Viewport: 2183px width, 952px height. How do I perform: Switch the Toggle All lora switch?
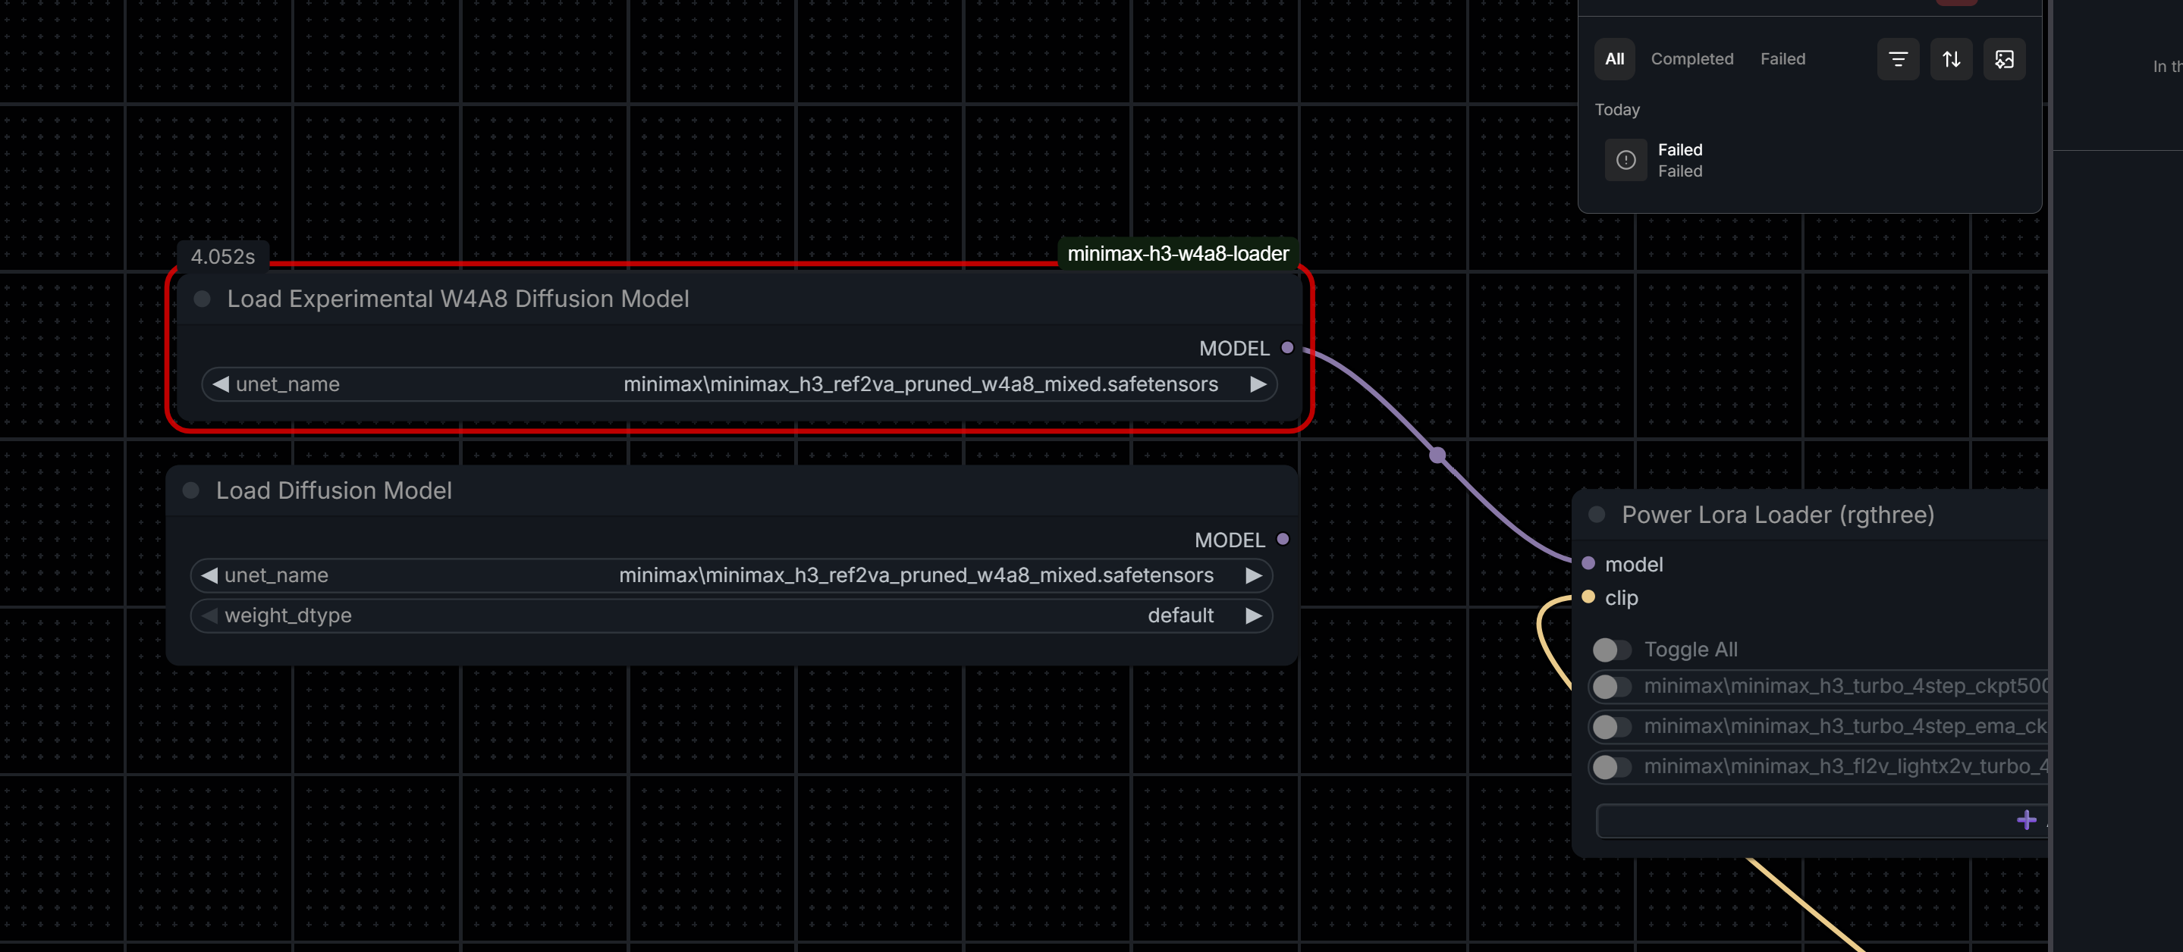(x=1611, y=650)
